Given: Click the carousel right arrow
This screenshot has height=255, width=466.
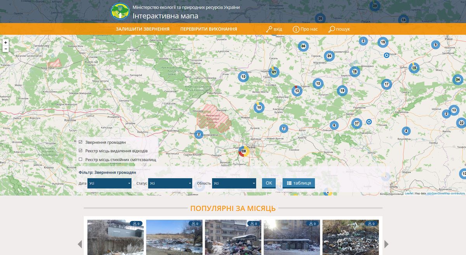Looking at the screenshot, I should [386, 244].
